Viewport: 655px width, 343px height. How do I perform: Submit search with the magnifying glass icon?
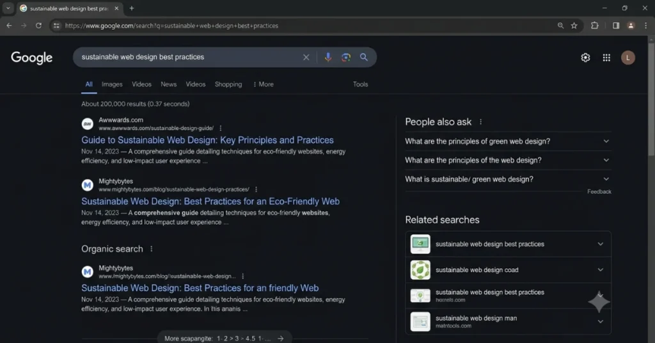pos(364,57)
